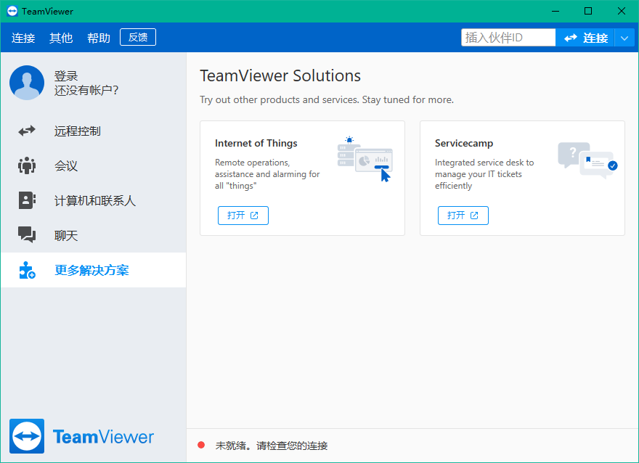Click the arrows icon on the 连接 button
Screen dimensions: 639x463
[571, 37]
